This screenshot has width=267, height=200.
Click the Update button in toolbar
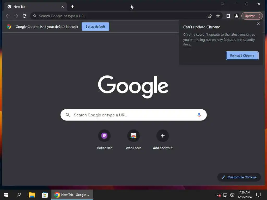(x=250, y=16)
